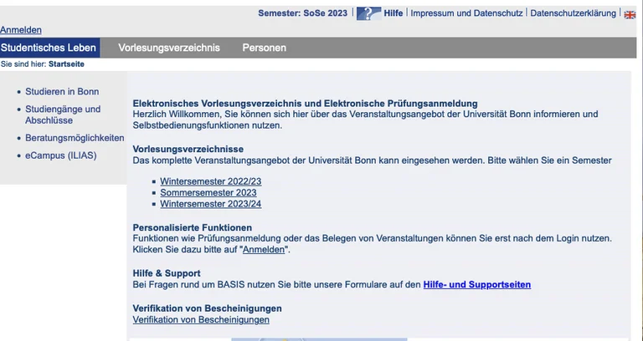643x341 pixels.
Task: Choose Sommersemester 2023 from the semester list
Action: [x=208, y=192]
